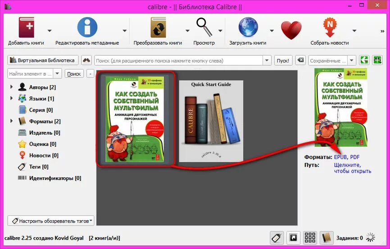The image size is (390, 249).
Task: Click the Форматы brown book icon
Action: pos(22,121)
